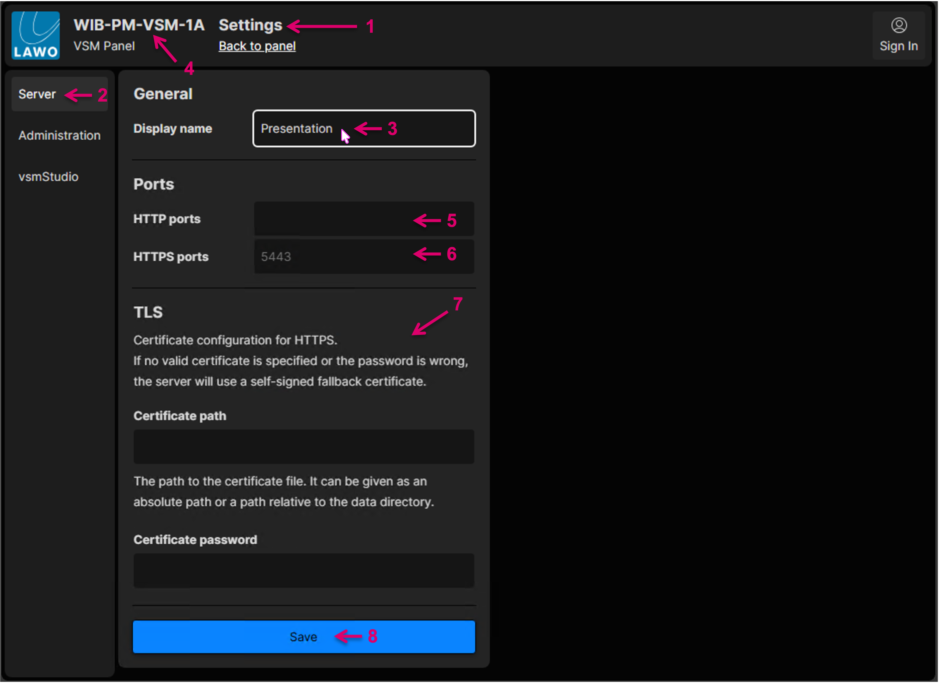
Task: Click the Ports section heading
Action: [x=153, y=184]
